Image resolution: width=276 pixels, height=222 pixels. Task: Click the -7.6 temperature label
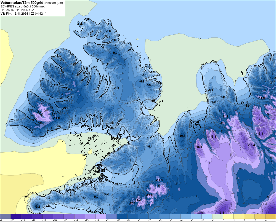tap(148, 85)
